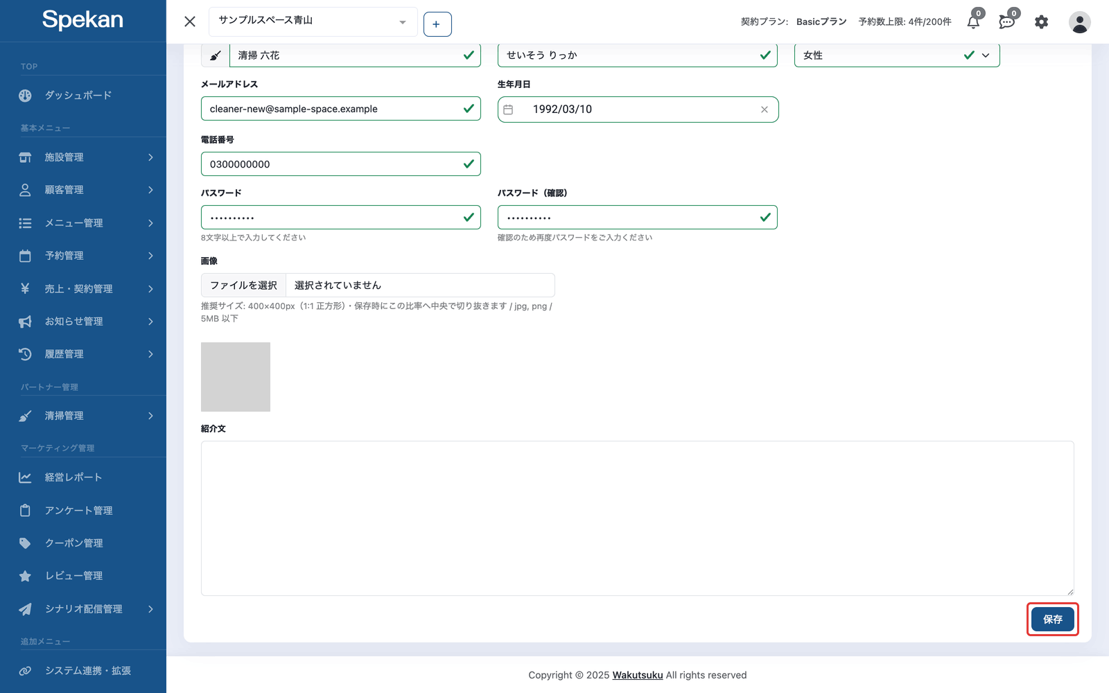Open the gender dropdown showing 女性
Viewport: 1109px width, 693px height.
pyautogui.click(x=897, y=55)
